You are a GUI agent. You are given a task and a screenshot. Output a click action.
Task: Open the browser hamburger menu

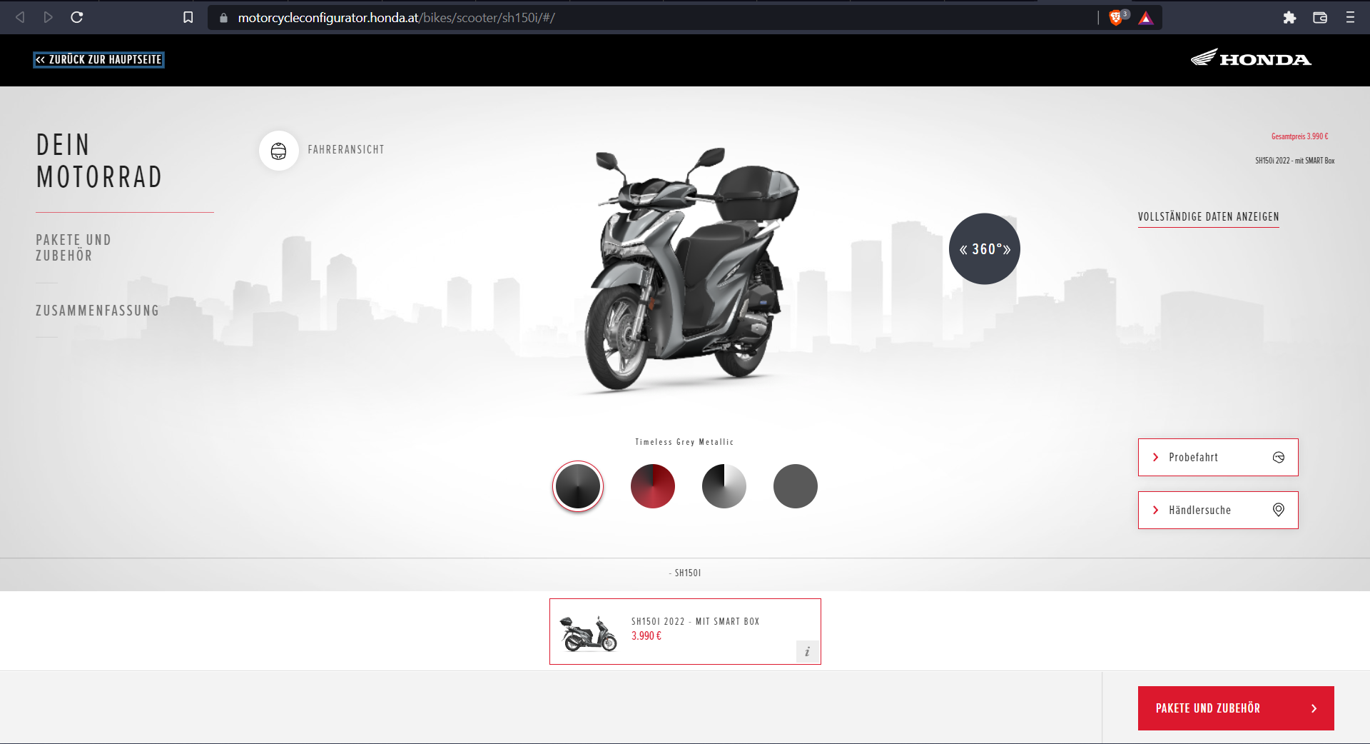coord(1350,18)
